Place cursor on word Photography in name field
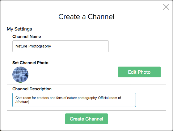Screen dimensions: 173x131 coord(40,46)
